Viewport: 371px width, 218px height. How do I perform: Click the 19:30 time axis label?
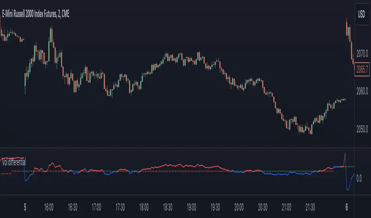(x=215, y=207)
